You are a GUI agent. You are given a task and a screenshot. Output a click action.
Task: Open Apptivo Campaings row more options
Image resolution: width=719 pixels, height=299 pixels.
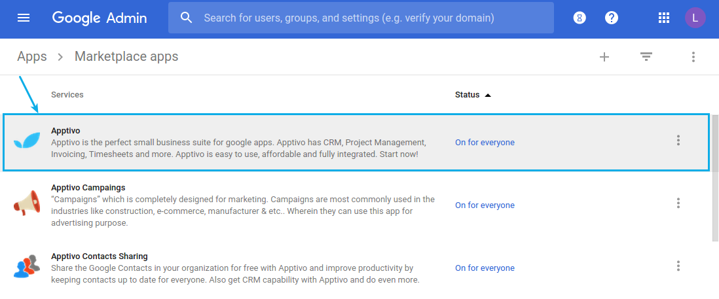click(678, 203)
